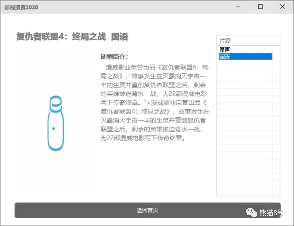Click the 返回首页 button at bottom
Viewport: 294px width, 226px height.
pos(147,210)
